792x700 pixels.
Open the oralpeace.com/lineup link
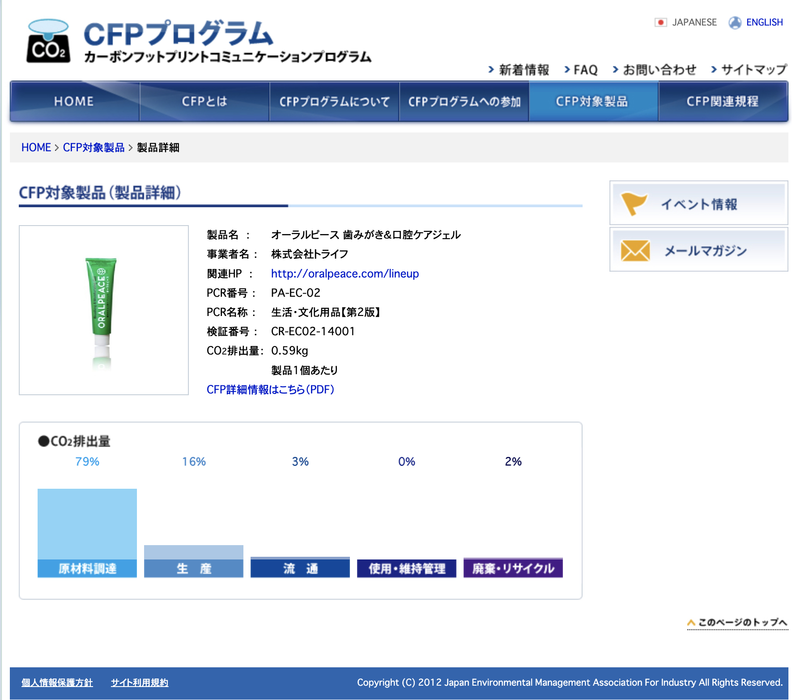(x=345, y=273)
